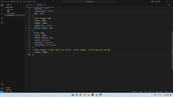The height and width of the screenshot is (97, 173).
Task: Click the Image Slider command center search box
Action: tap(89, 2)
